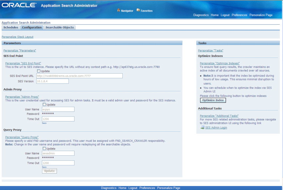Switch to the Schedules tab
Viewport: 283px width, 190px height.
tap(11, 28)
